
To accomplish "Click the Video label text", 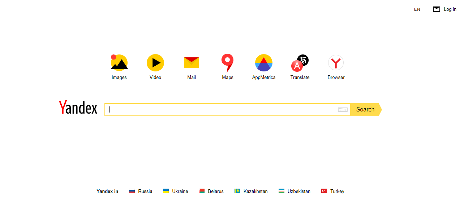I will 155,78.
